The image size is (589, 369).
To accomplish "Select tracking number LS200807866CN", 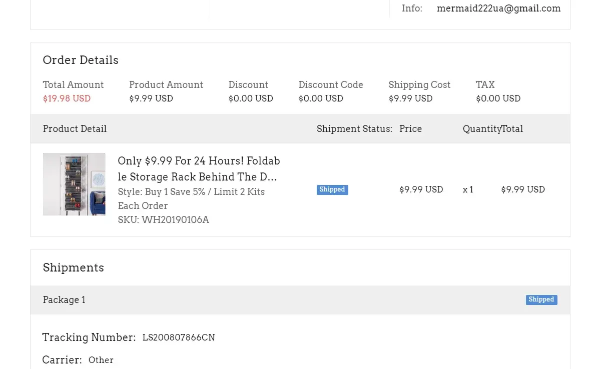I will (x=179, y=337).
